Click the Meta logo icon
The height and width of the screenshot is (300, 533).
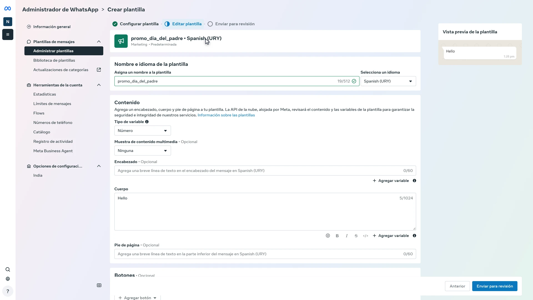pos(8,9)
